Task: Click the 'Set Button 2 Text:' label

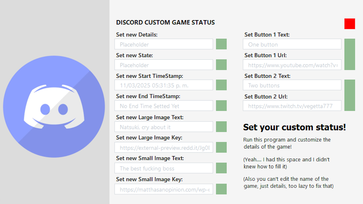Action: 267,76
